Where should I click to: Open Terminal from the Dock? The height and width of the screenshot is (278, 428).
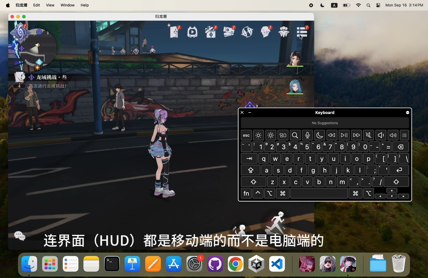pos(112,264)
